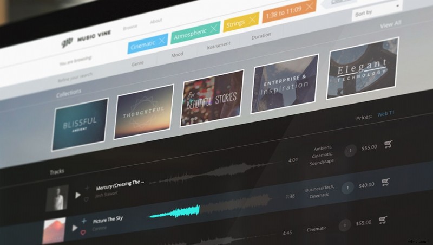Open the For Beautiful Stories collection
Viewport: 433px width, 245px height.
tap(212, 98)
